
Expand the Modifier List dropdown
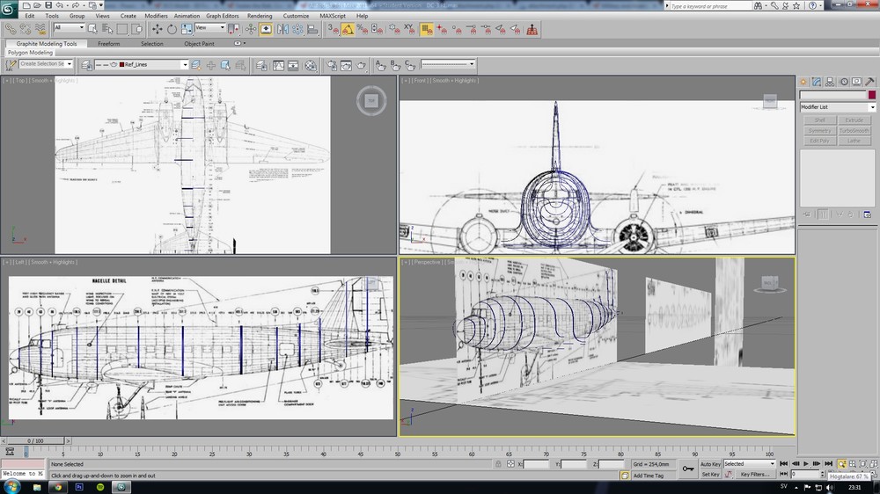coord(872,107)
